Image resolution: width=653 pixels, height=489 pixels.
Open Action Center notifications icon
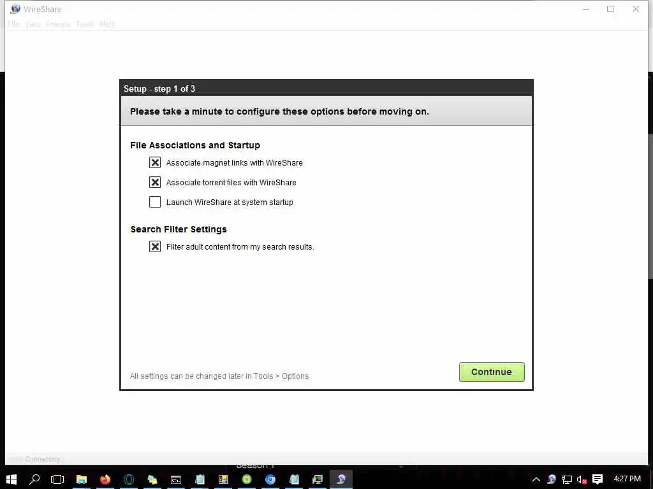pyautogui.click(x=598, y=479)
